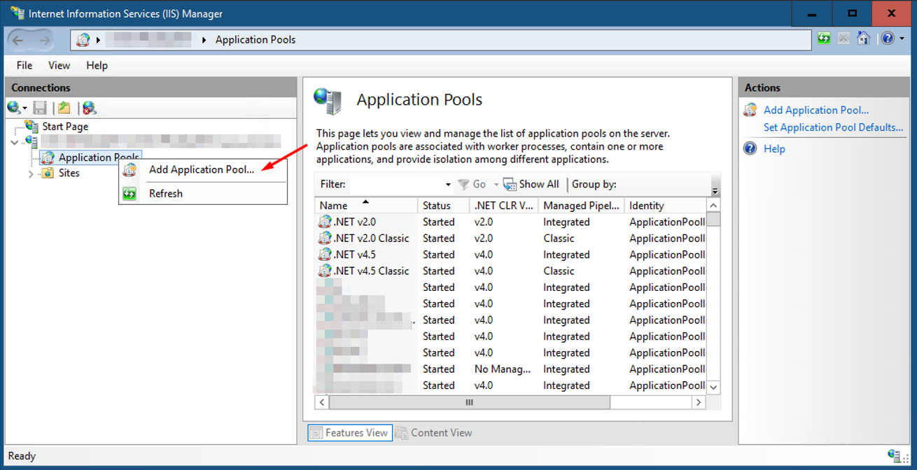Viewport: 917px width, 470px height.
Task: Open the File menu
Action: pyautogui.click(x=24, y=65)
